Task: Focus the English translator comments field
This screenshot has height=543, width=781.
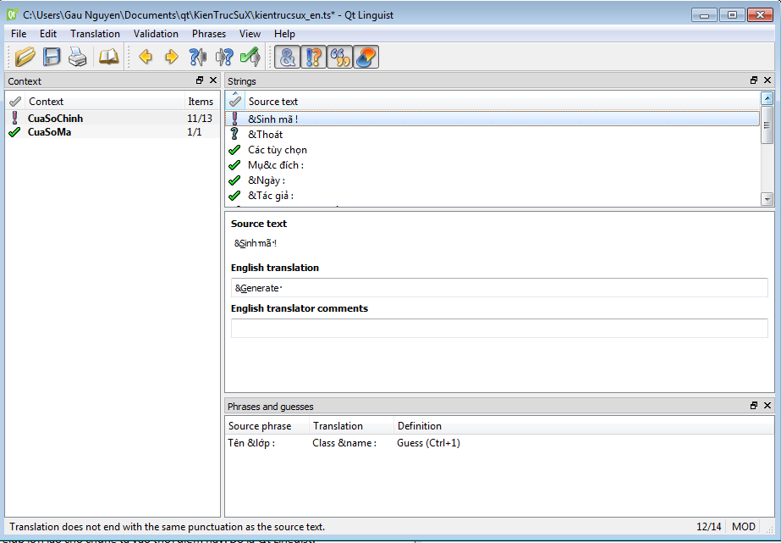Action: pyautogui.click(x=499, y=328)
